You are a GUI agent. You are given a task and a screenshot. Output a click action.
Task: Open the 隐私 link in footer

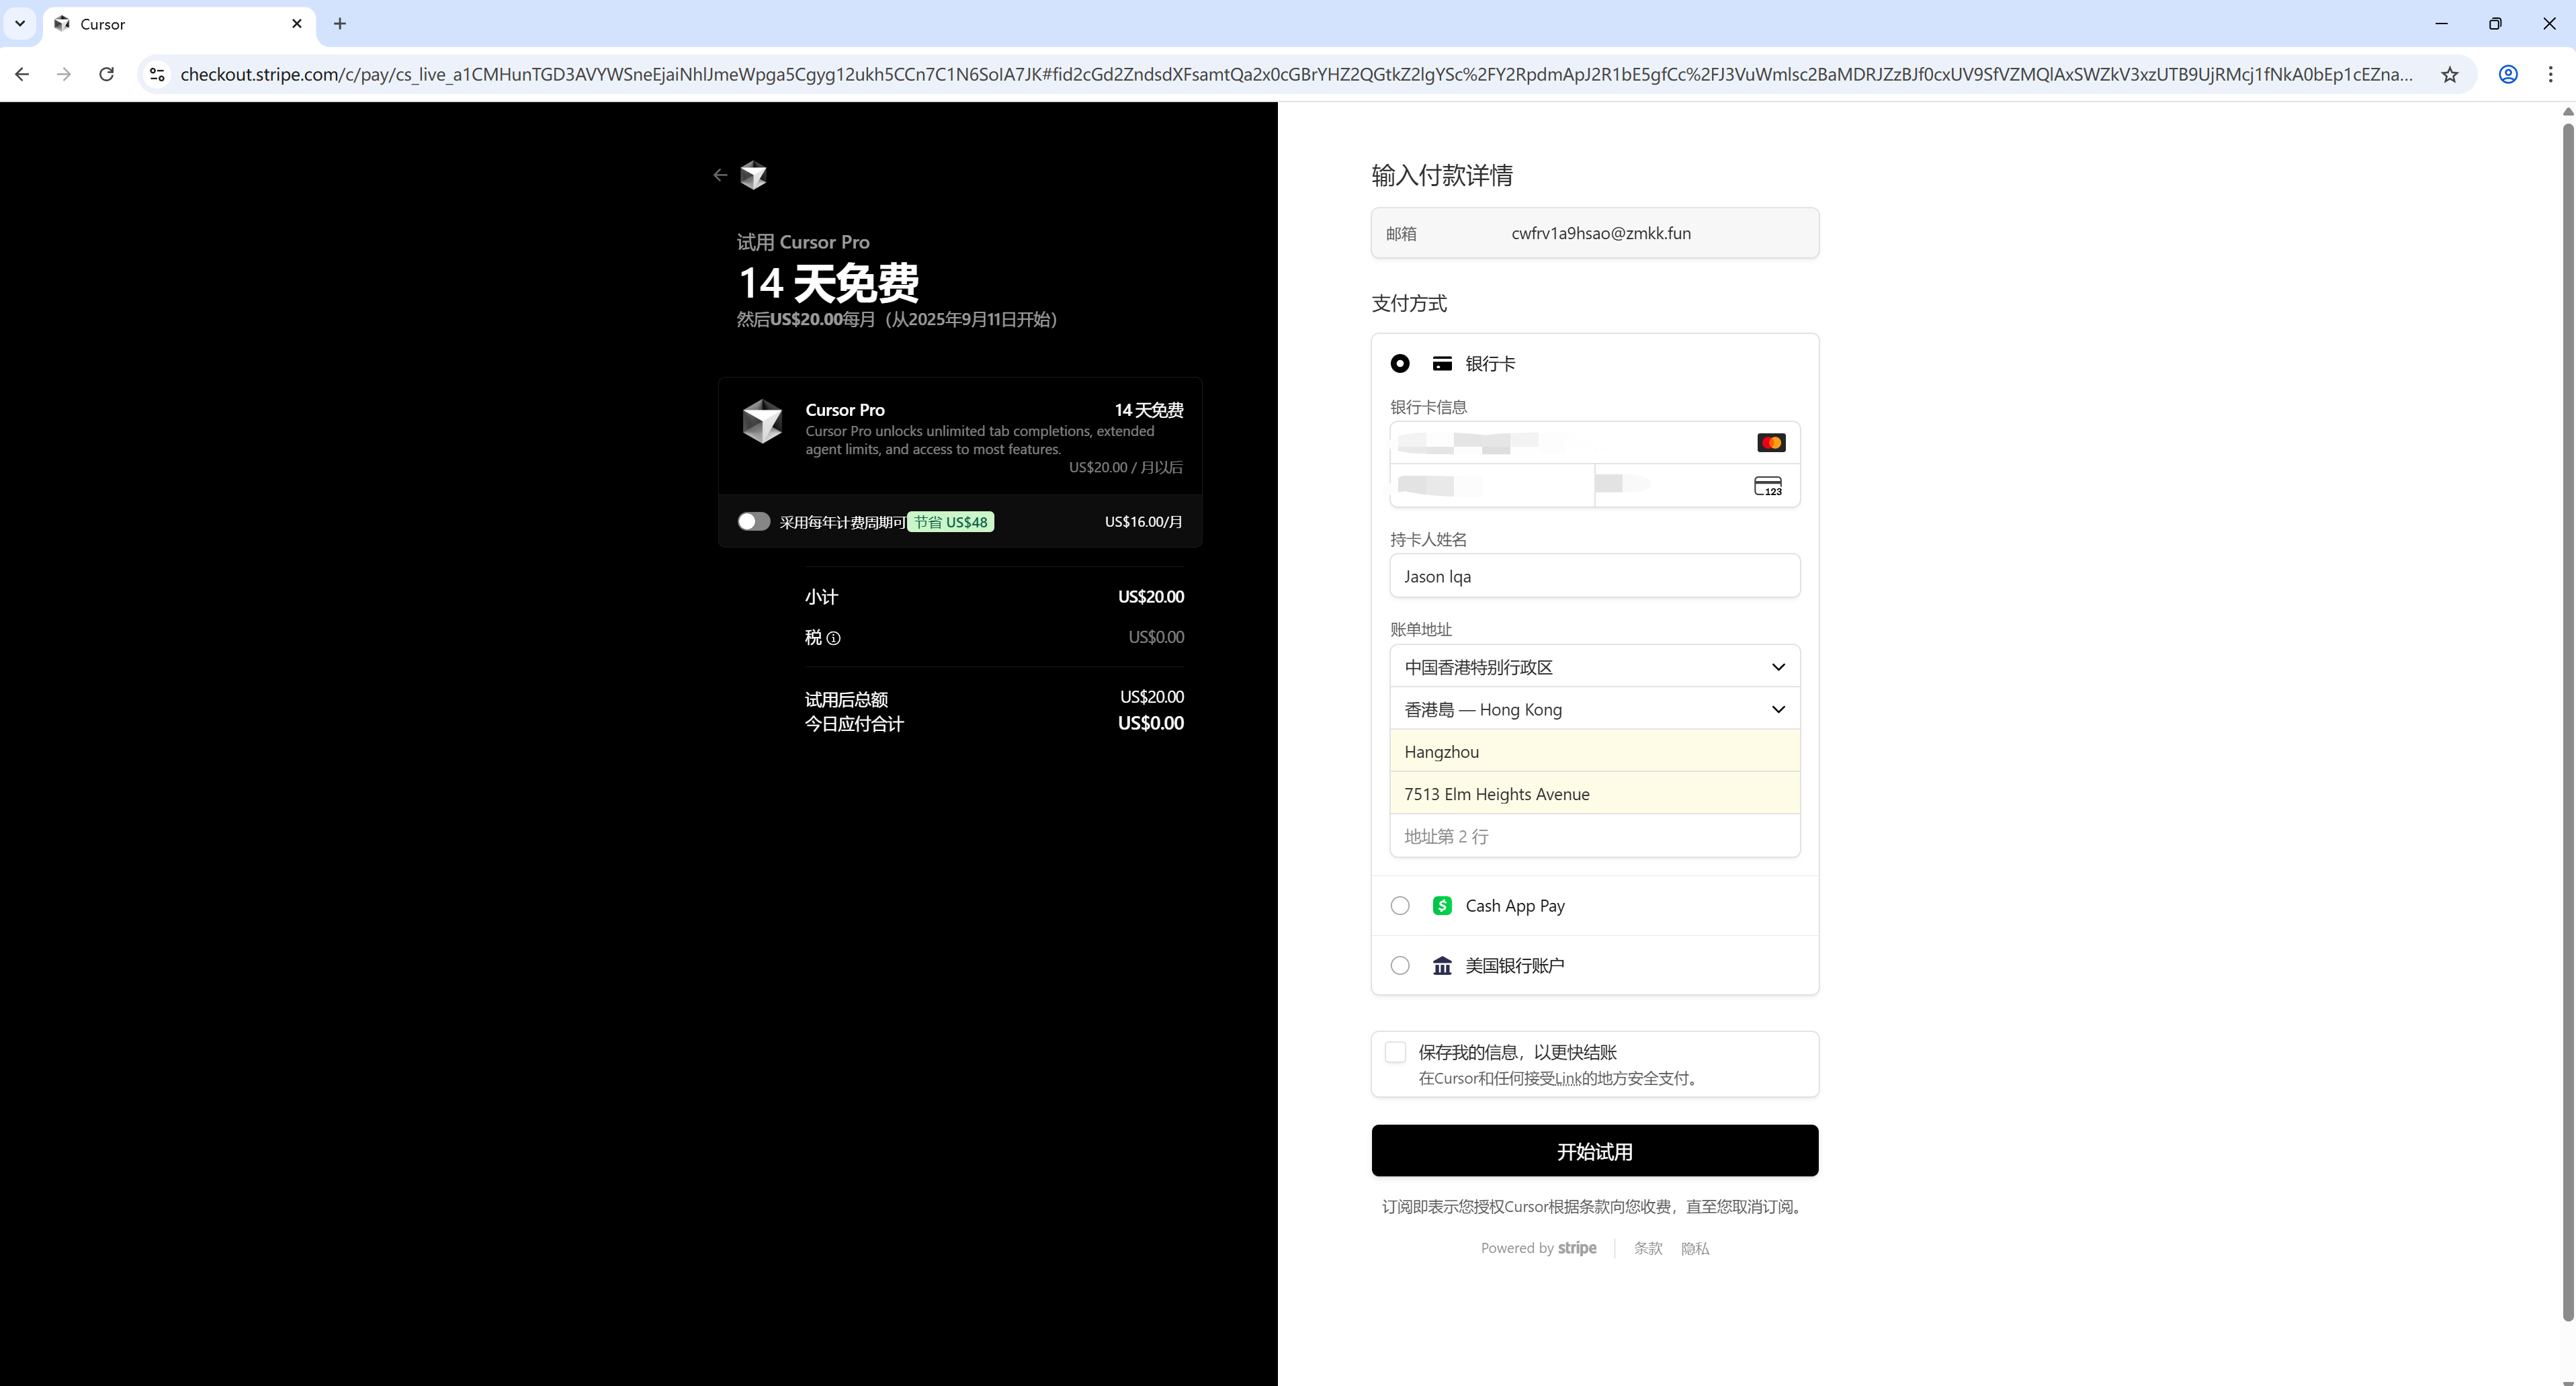tap(1695, 1249)
